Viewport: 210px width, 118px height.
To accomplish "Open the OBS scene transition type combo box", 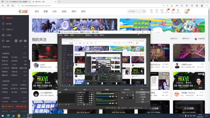I will (x=128, y=92).
